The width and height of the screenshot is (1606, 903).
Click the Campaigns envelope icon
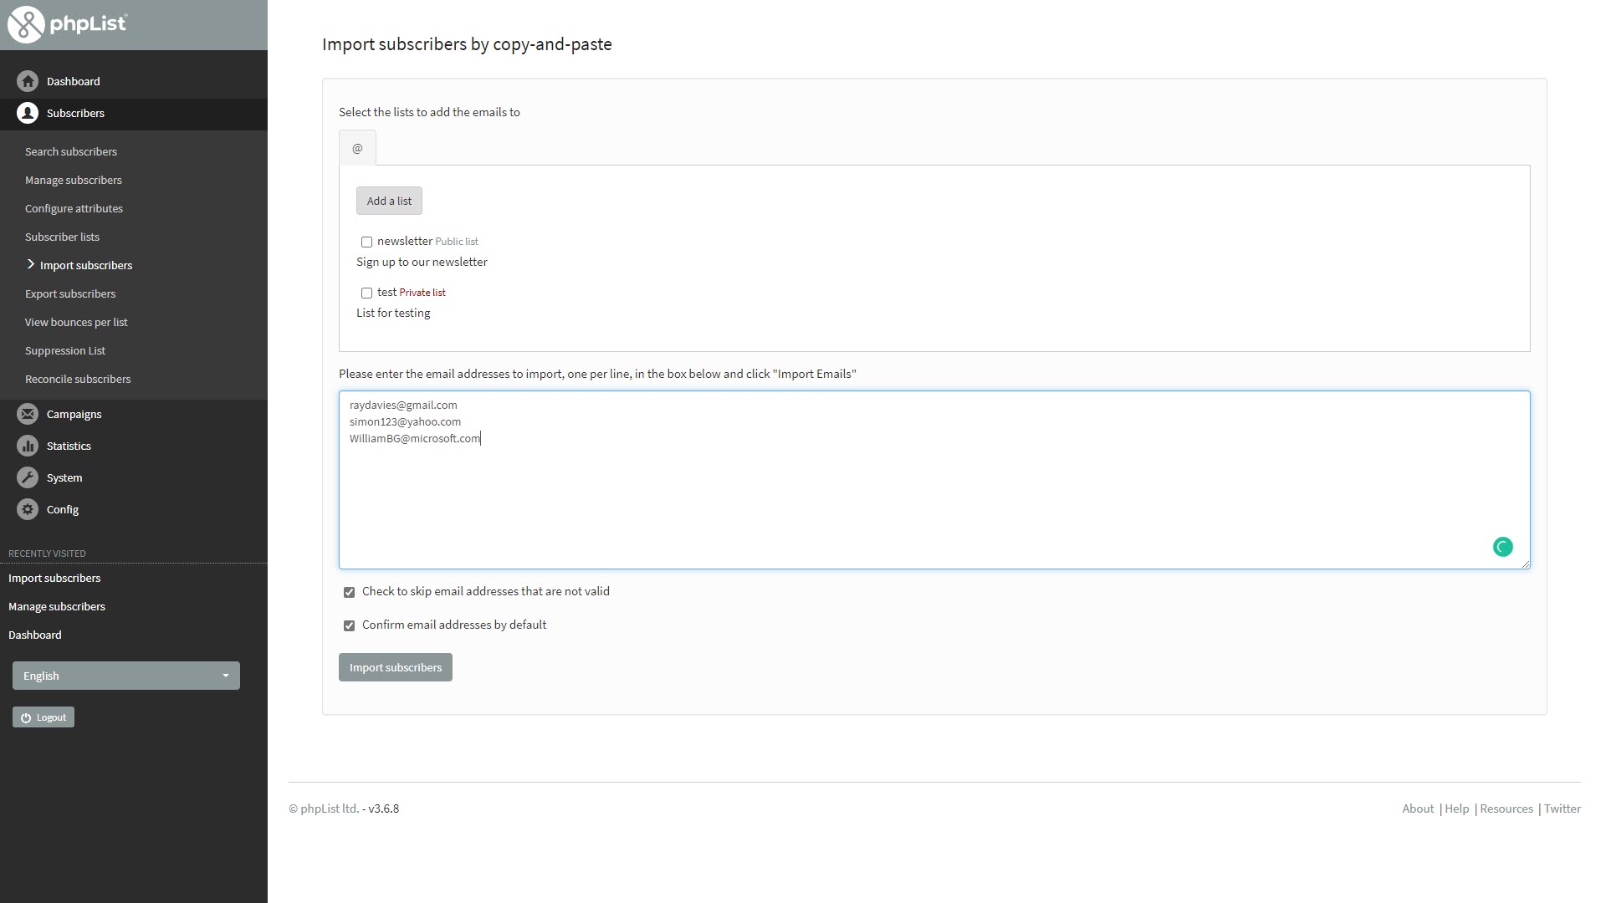click(x=28, y=414)
